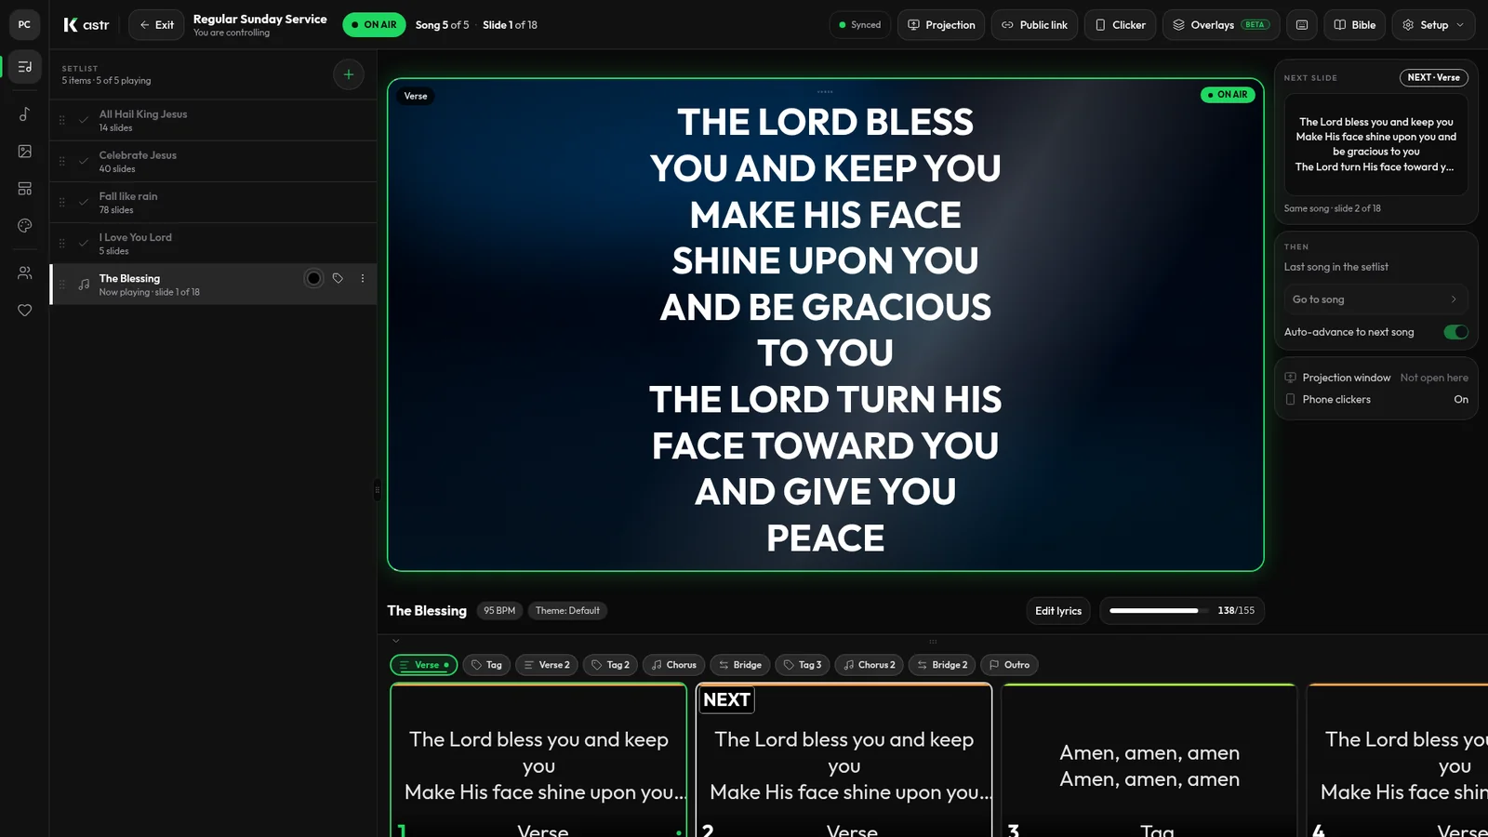Screen dimensions: 1488x837
Task: Exit the live service
Action: pyautogui.click(x=156, y=25)
